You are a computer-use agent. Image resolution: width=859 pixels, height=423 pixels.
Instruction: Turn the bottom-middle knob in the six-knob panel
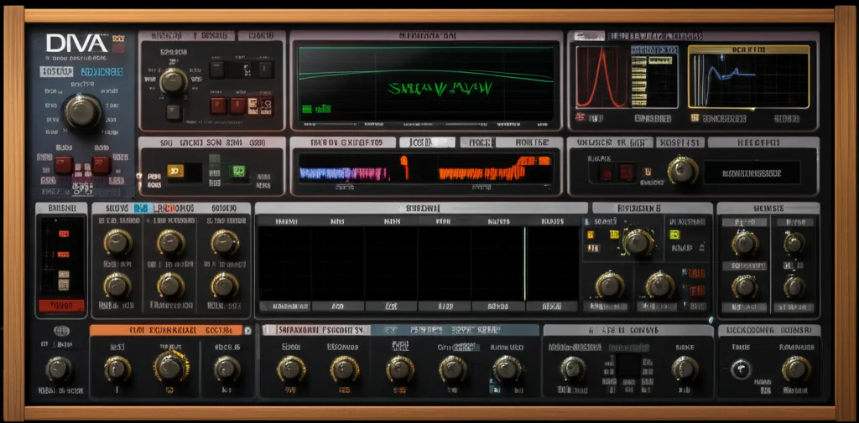pos(171,285)
